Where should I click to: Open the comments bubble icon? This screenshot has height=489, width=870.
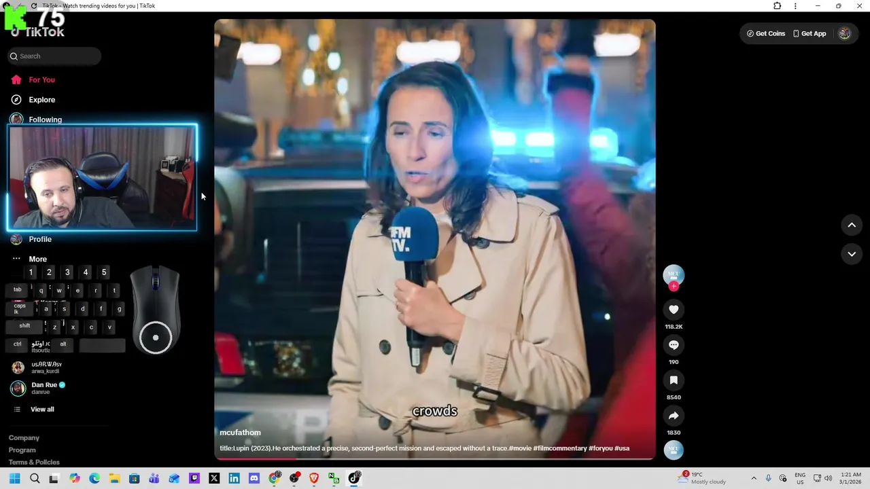pos(674,345)
